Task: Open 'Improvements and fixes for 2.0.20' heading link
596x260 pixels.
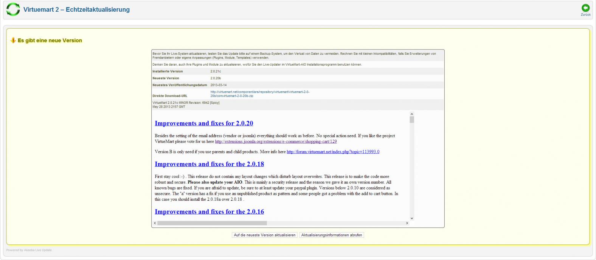Action: click(204, 123)
